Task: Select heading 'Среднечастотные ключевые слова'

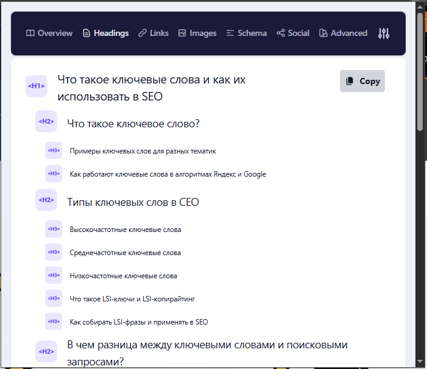Action: (125, 253)
